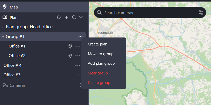Open the three-dot menu for Office #3
This screenshot has width=211, height=105.
78,75
